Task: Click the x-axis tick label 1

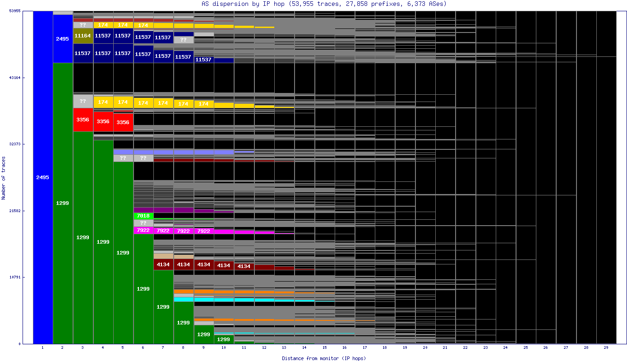Action: [43, 348]
